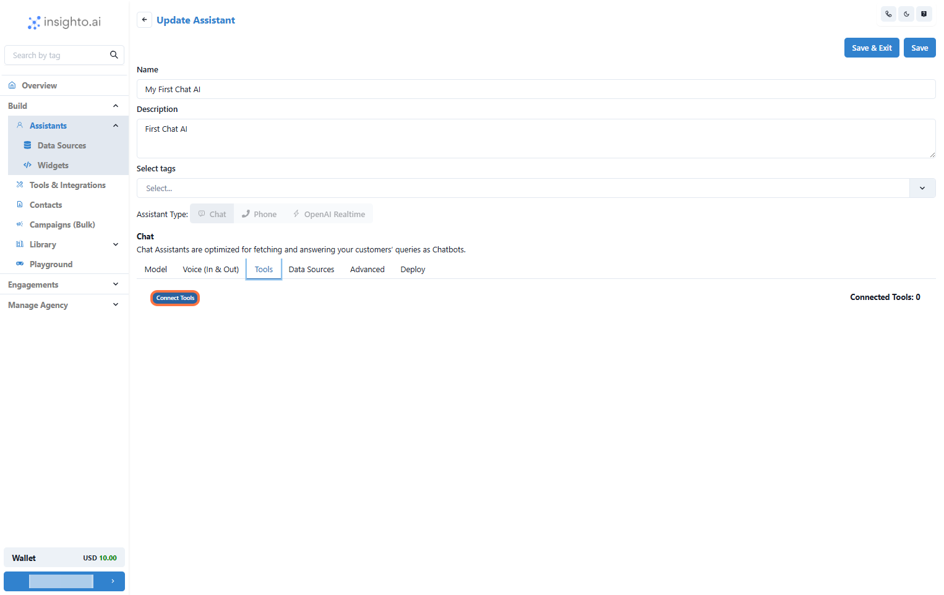Collapse the Assistants section
This screenshot has height=595, width=944.
(115, 126)
